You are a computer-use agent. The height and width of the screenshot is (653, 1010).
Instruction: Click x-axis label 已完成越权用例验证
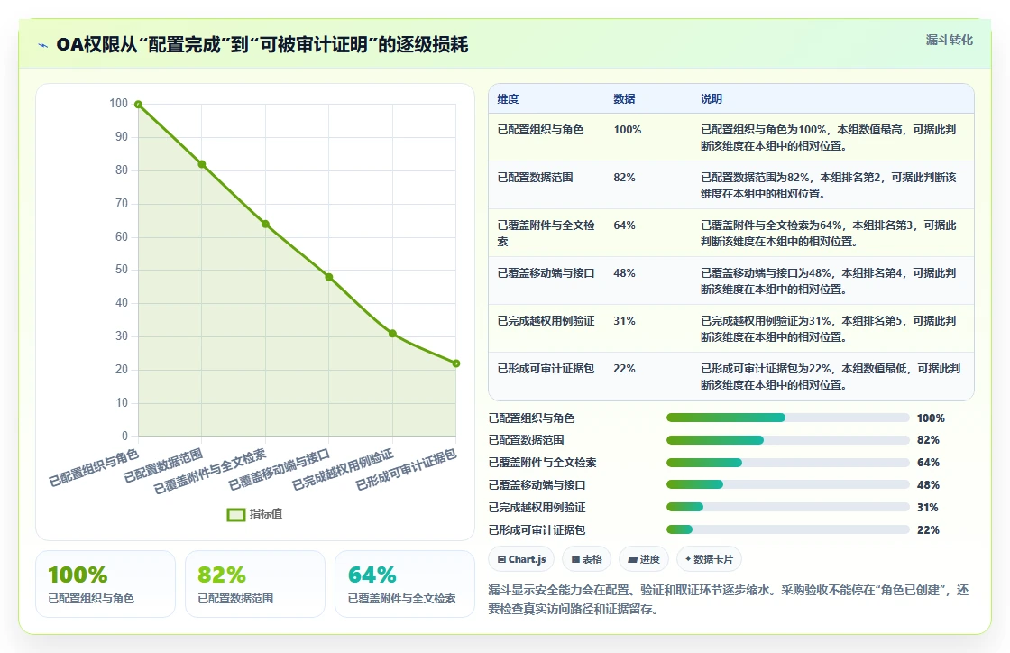(343, 469)
